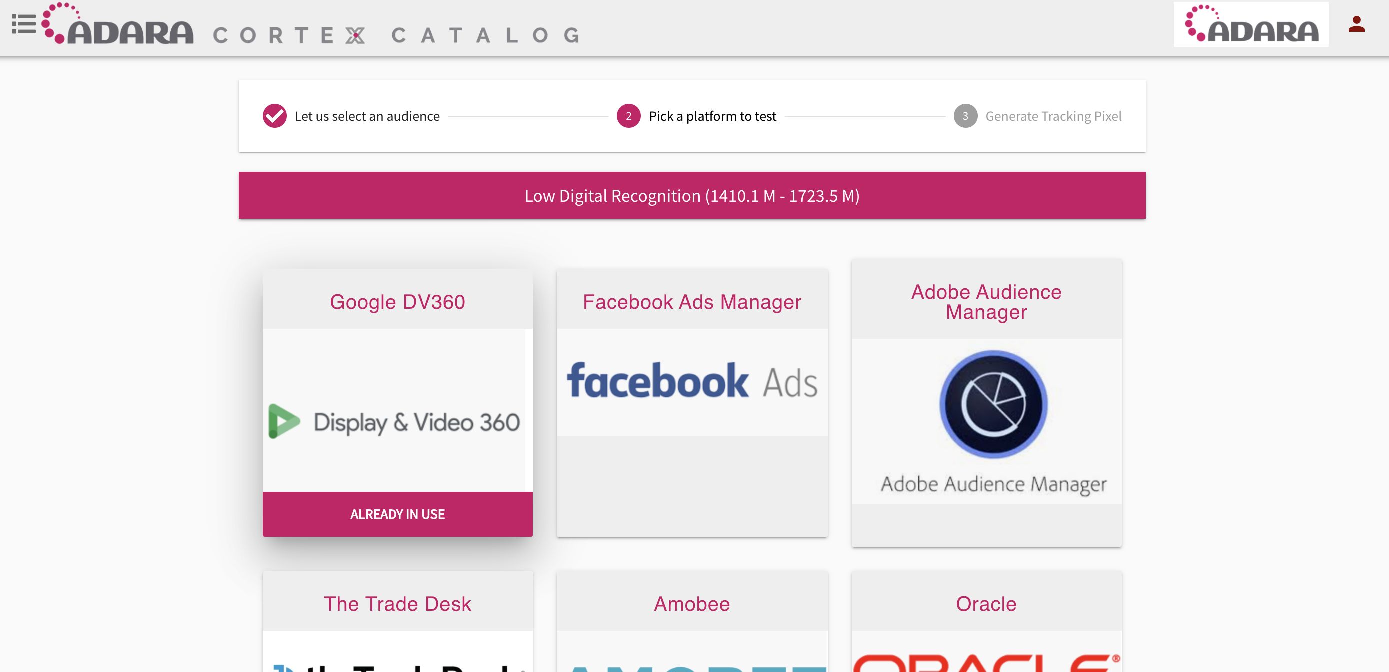1389x672 pixels.
Task: Select 'Pick a platform to test' step
Action: [x=713, y=116]
